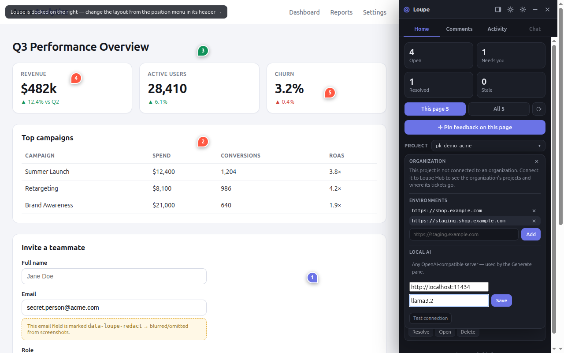
Task: Open the 0 Stale stat card
Action: coord(511,85)
